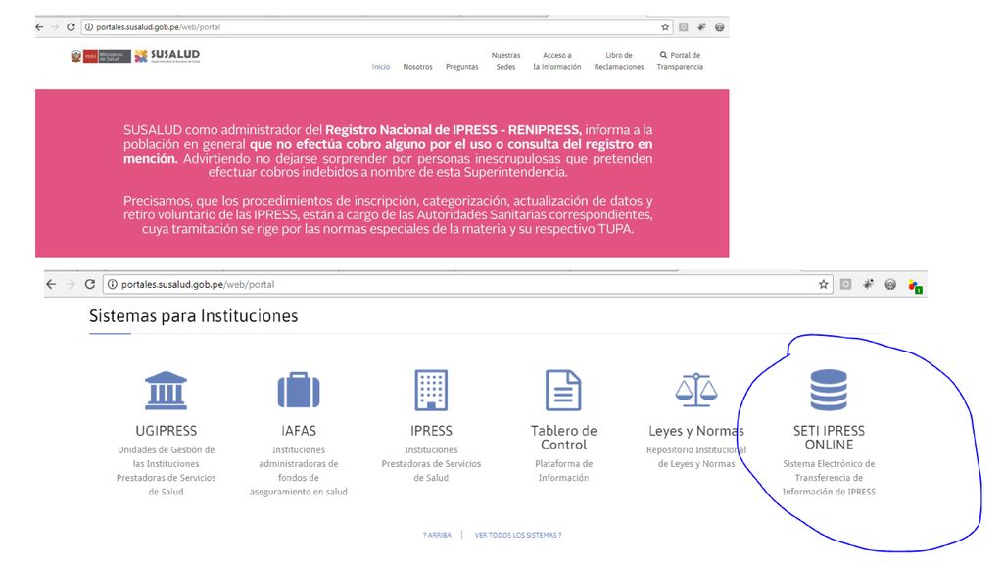1003x564 pixels.
Task: Click the magnifier icon beside Portal de Transparencia
Action: [663, 55]
